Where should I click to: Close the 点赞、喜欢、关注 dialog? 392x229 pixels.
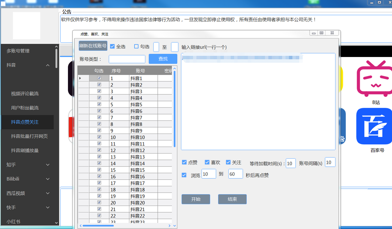pos(332,33)
